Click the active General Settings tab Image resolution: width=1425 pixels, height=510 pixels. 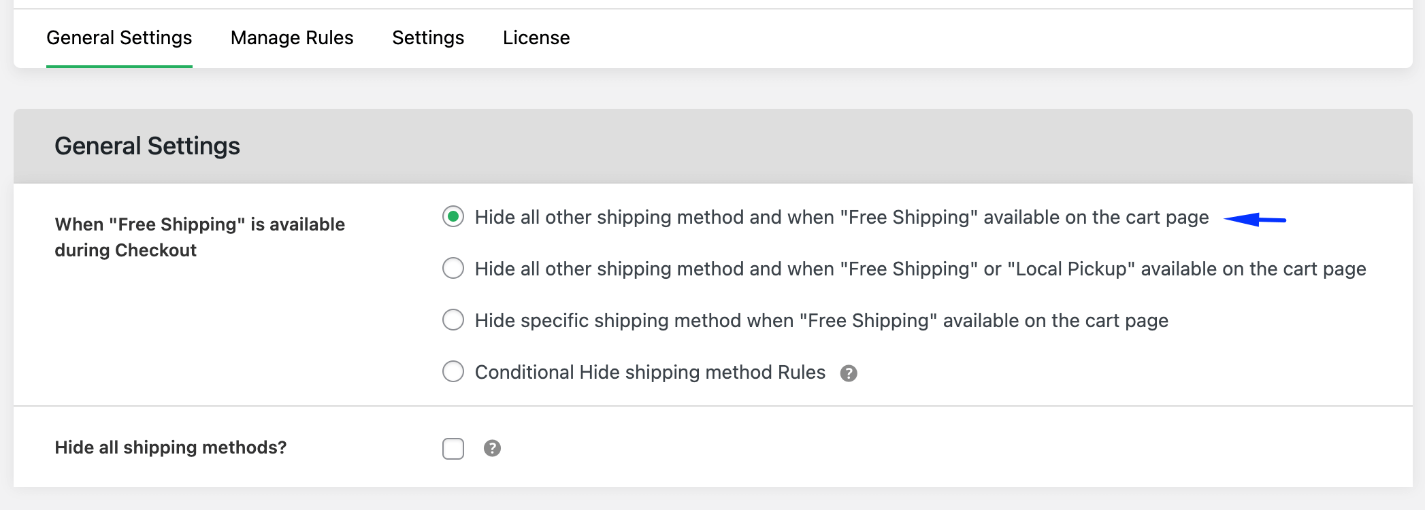coord(118,37)
